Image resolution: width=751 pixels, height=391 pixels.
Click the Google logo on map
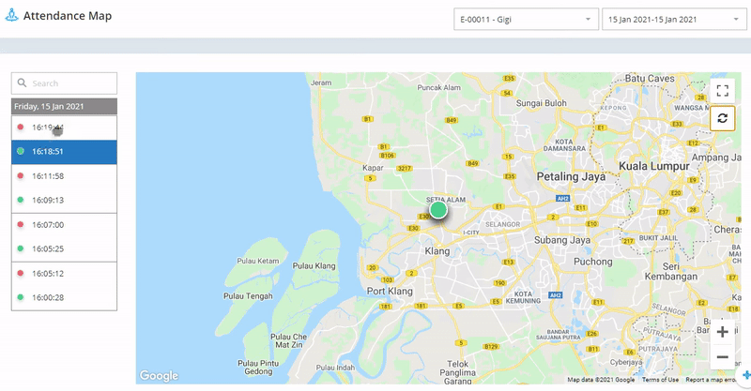(159, 376)
